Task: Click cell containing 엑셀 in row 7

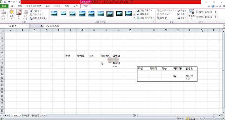Action: 70,56
